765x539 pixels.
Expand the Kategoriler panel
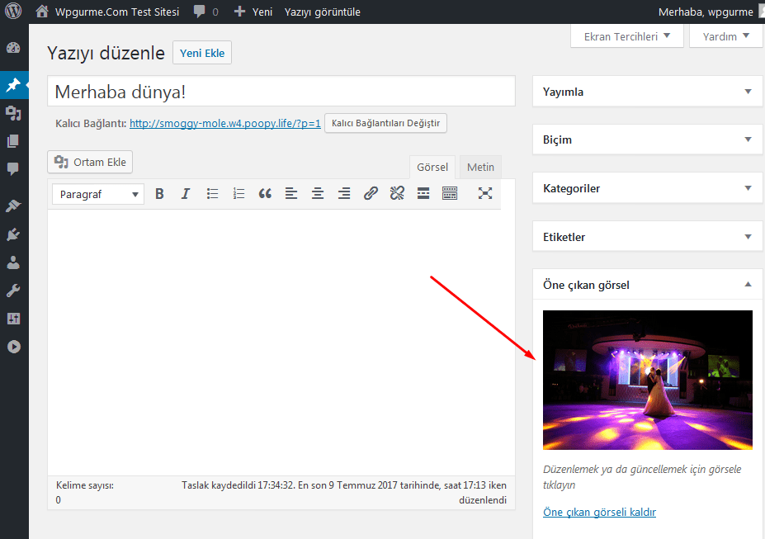[748, 188]
